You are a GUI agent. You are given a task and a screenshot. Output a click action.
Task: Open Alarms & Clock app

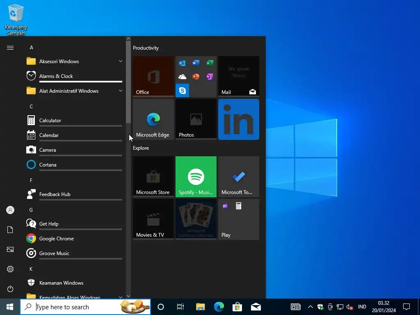(74, 76)
